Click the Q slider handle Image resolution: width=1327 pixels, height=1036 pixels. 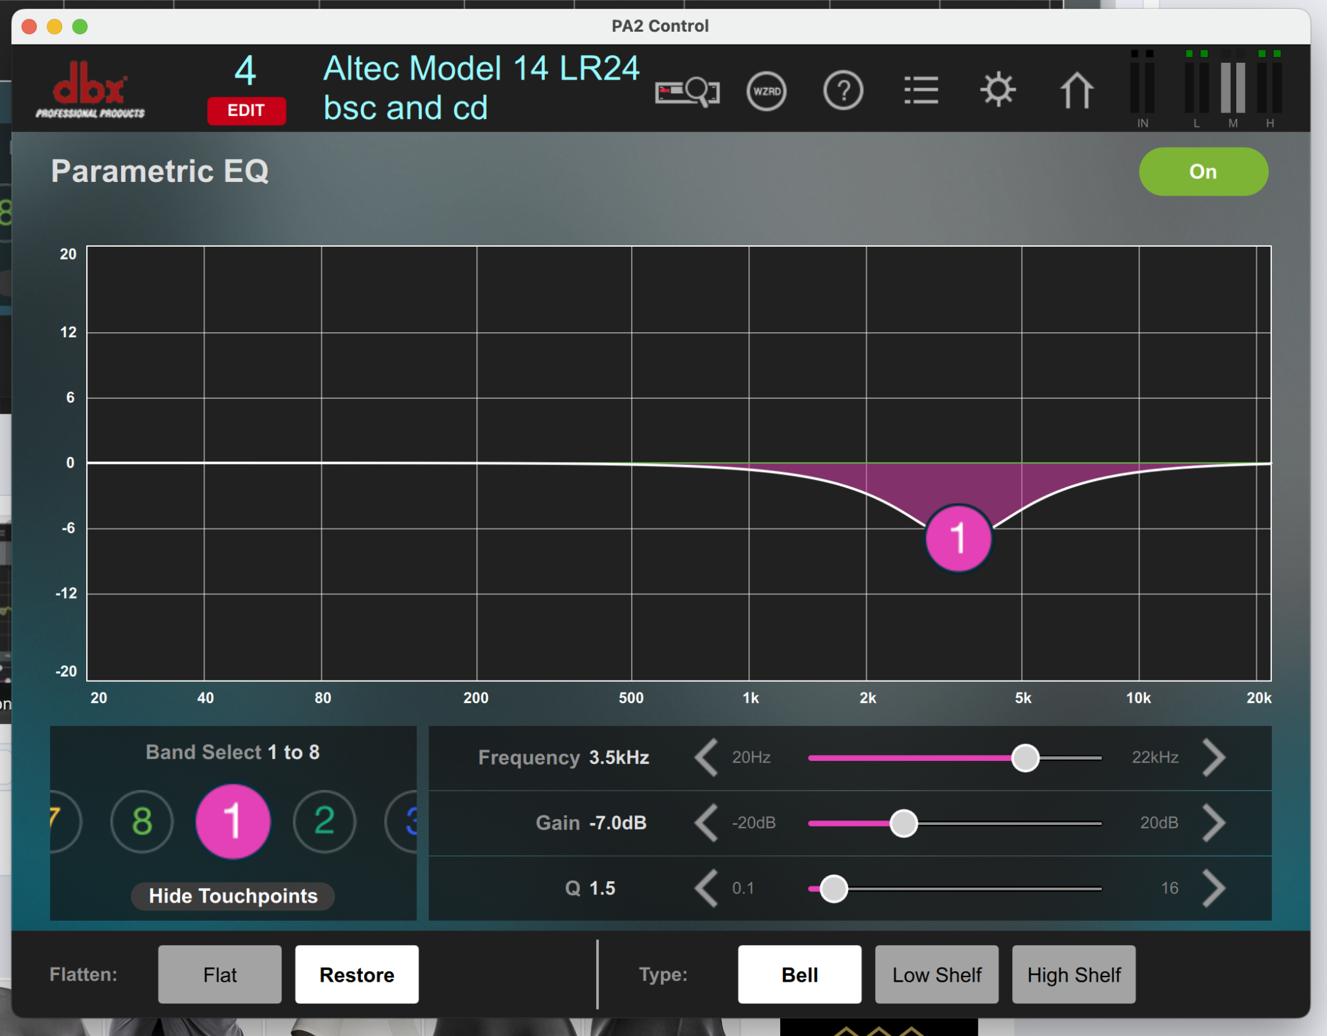(x=833, y=888)
